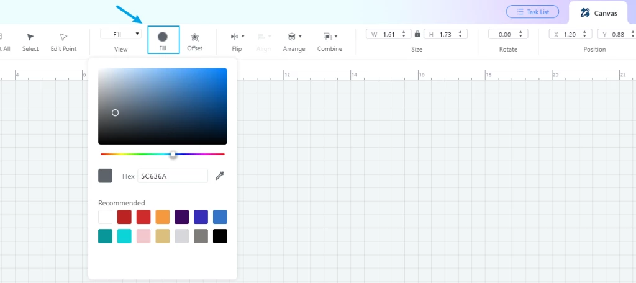Click inside the saturation color gradient area
The height and width of the screenshot is (283, 636).
163,106
